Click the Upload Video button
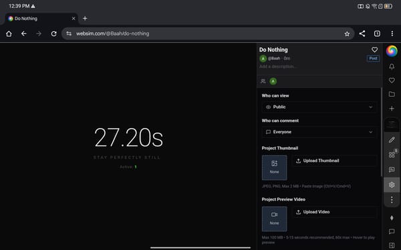Image resolution: width=401 pixels, height=250 pixels. point(335,212)
